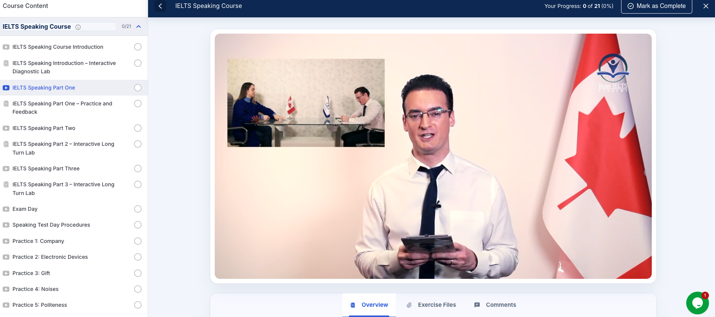Image resolution: width=715 pixels, height=317 pixels.
Task: Click document icon for Interactive Diagnostic Lab lesson
Action: click(x=6, y=63)
